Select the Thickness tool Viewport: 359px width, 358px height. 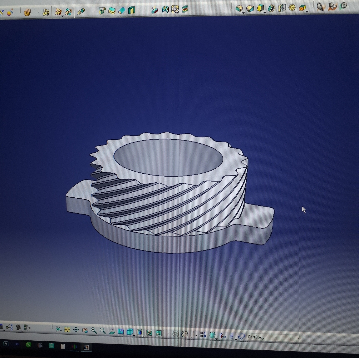(282, 8)
